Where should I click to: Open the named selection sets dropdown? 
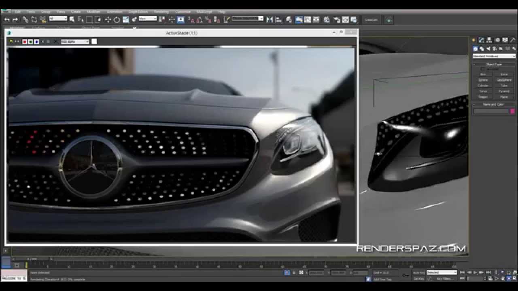[x=247, y=19]
